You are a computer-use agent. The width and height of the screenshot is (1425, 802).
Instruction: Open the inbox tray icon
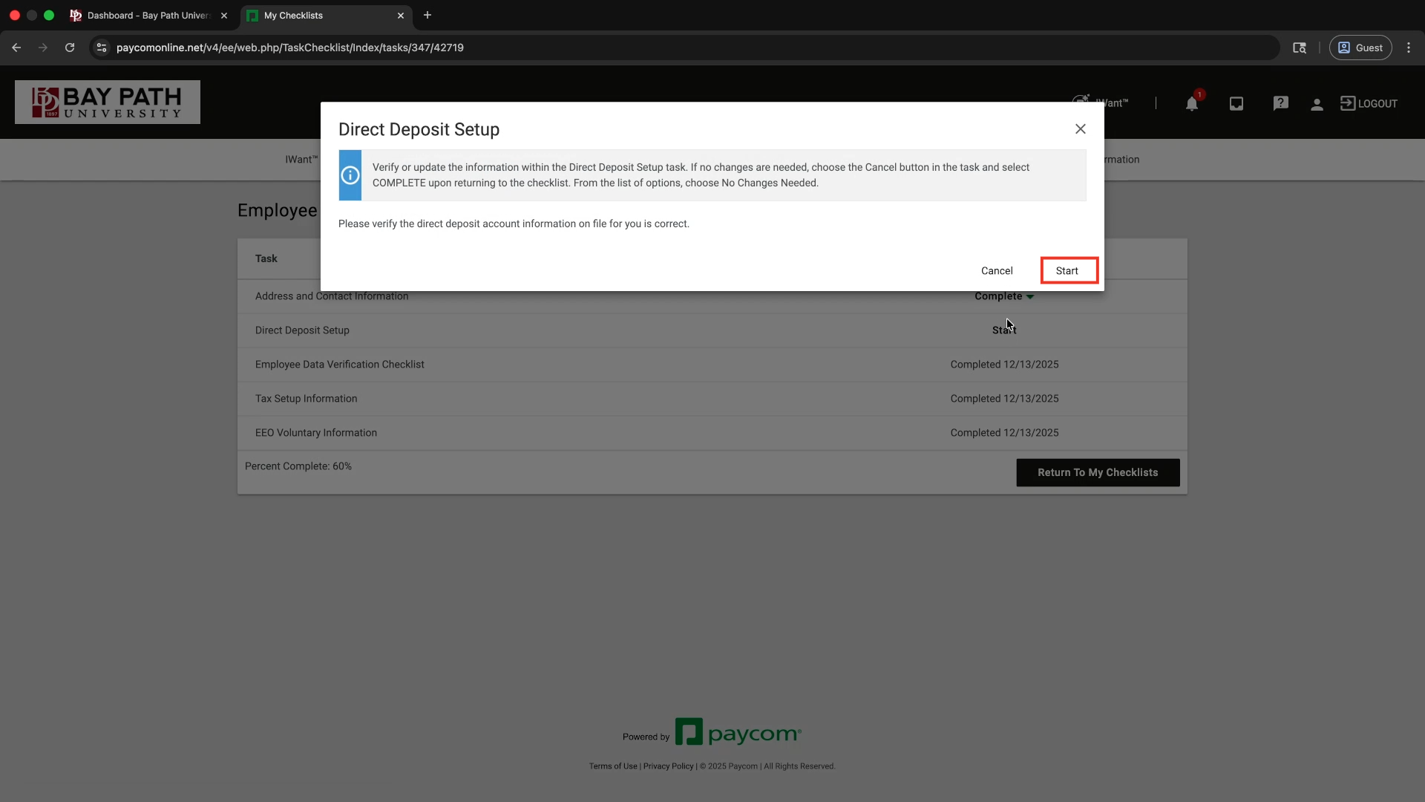1236,104
